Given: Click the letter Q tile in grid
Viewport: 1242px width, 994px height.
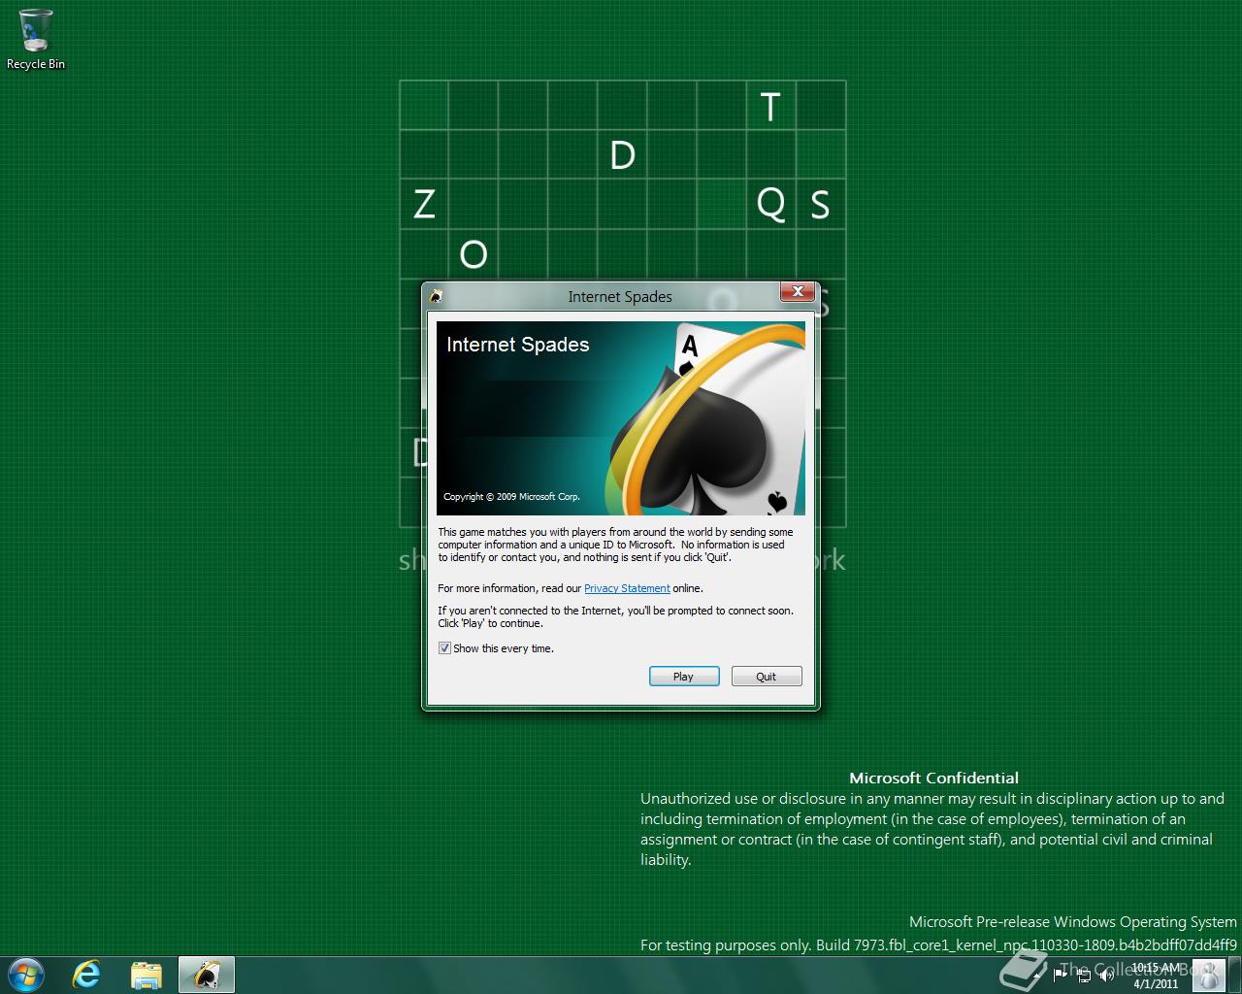Looking at the screenshot, I should pos(770,205).
